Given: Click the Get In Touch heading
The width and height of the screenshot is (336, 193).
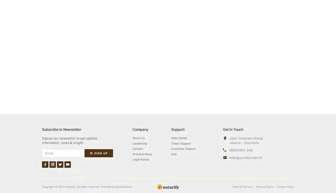Looking at the screenshot, I should (x=233, y=130).
